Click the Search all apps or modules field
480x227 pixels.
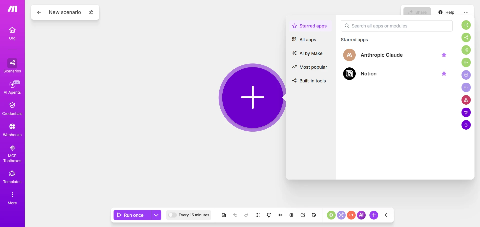pyautogui.click(x=396, y=26)
